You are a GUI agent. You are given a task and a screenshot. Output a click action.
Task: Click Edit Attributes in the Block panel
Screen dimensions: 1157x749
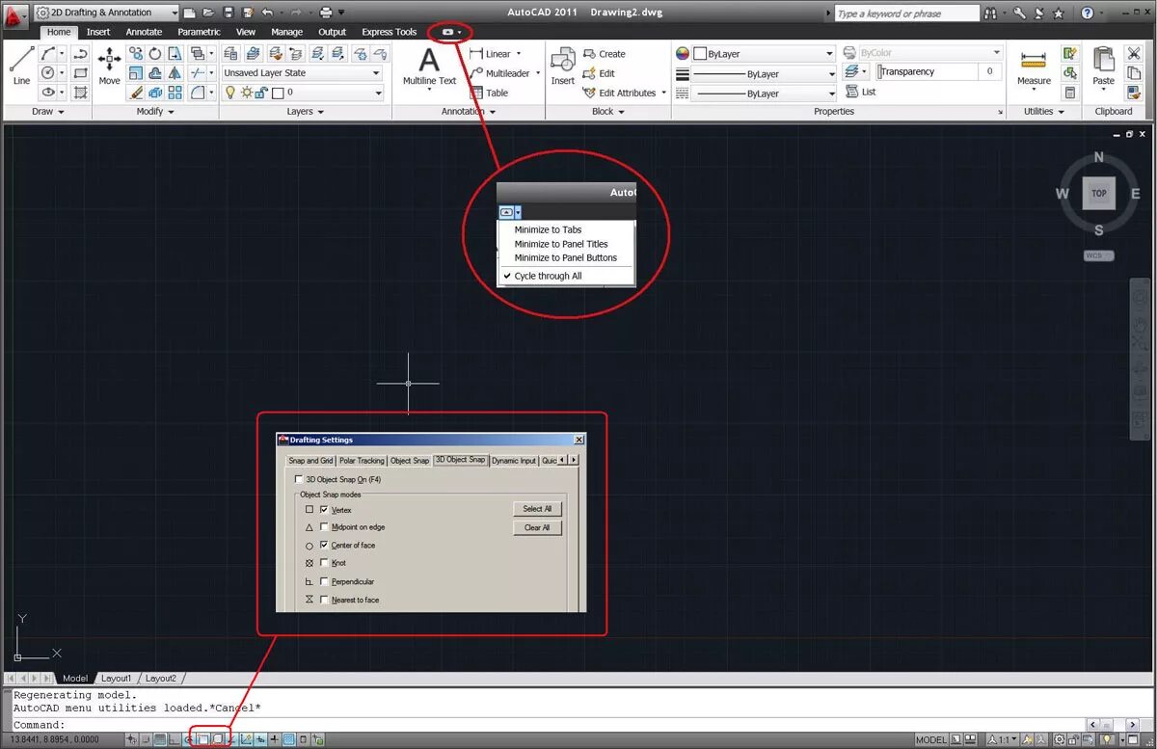coord(625,93)
